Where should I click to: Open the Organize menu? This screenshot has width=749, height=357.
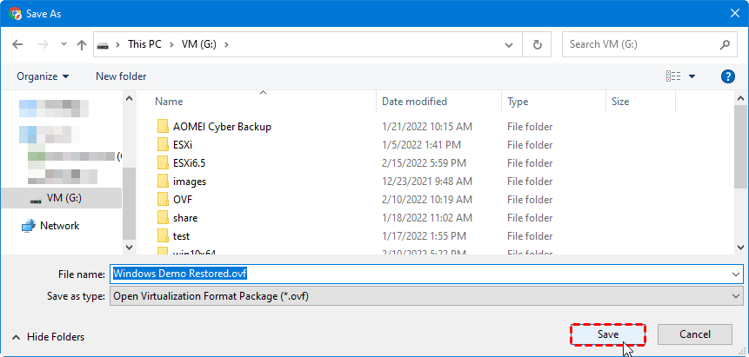[x=43, y=76]
